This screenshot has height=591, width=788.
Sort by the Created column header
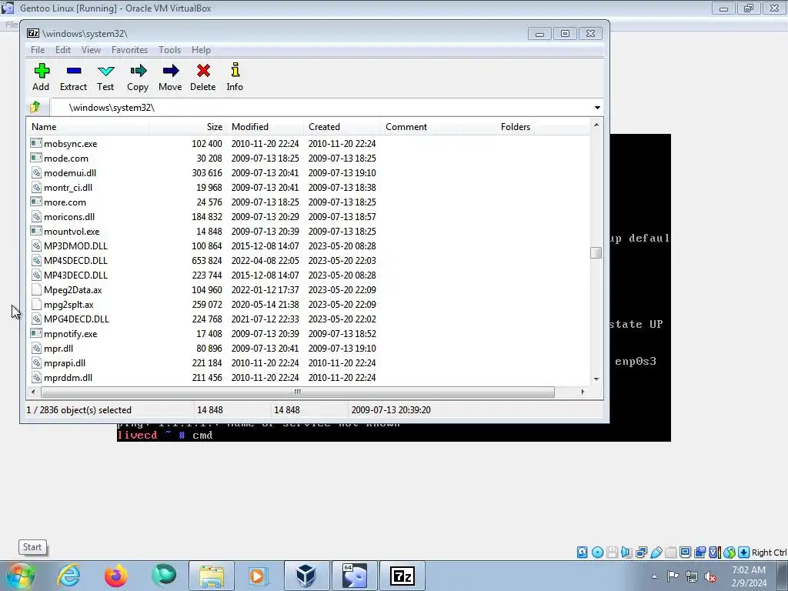tap(342, 127)
